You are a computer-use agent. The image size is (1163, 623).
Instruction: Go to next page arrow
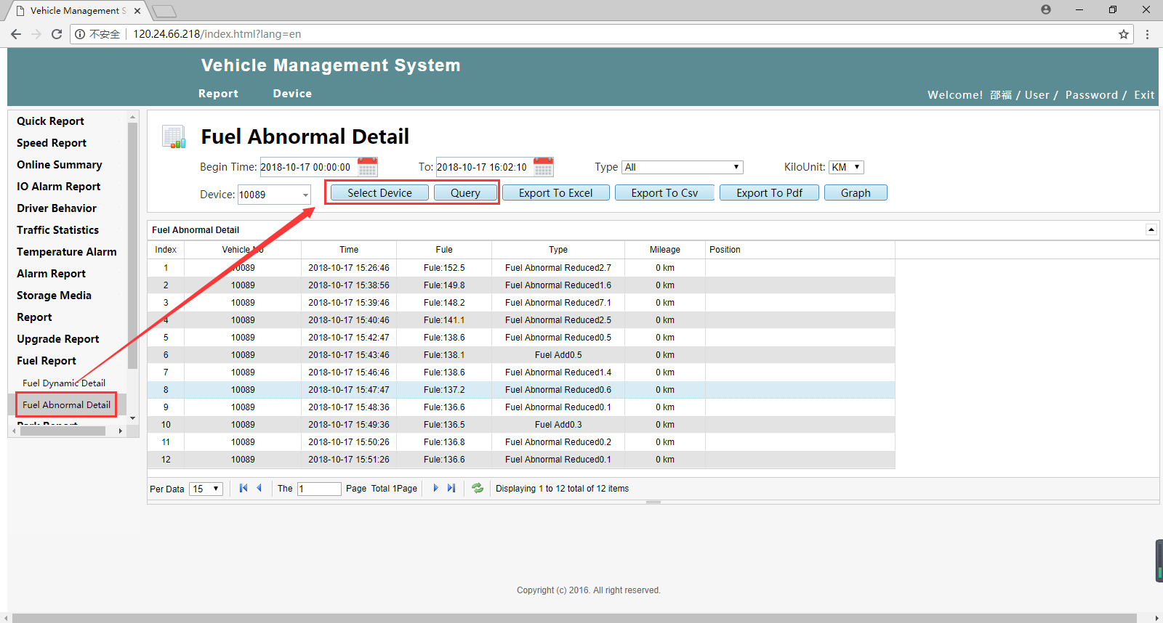(x=435, y=488)
